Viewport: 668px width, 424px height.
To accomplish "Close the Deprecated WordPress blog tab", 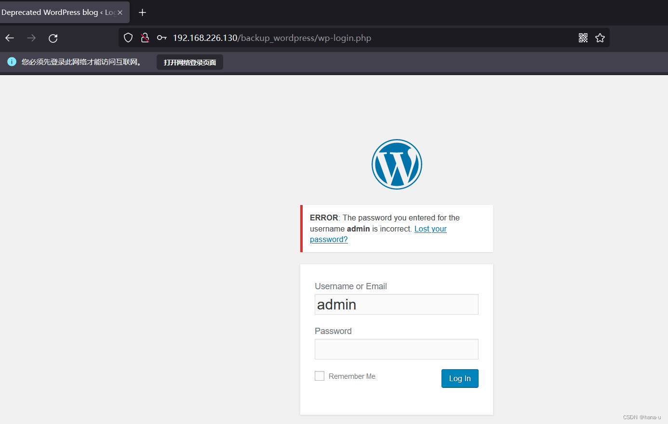I will click(x=120, y=13).
